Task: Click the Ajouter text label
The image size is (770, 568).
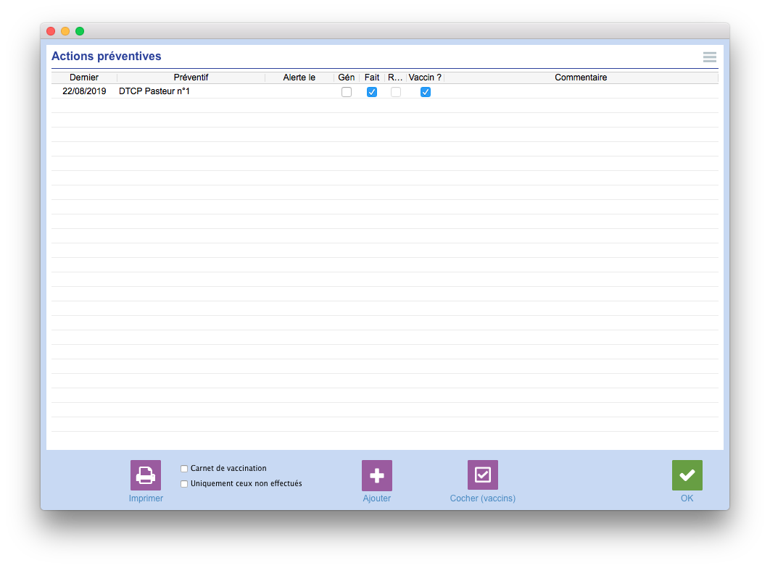Action: tap(376, 498)
